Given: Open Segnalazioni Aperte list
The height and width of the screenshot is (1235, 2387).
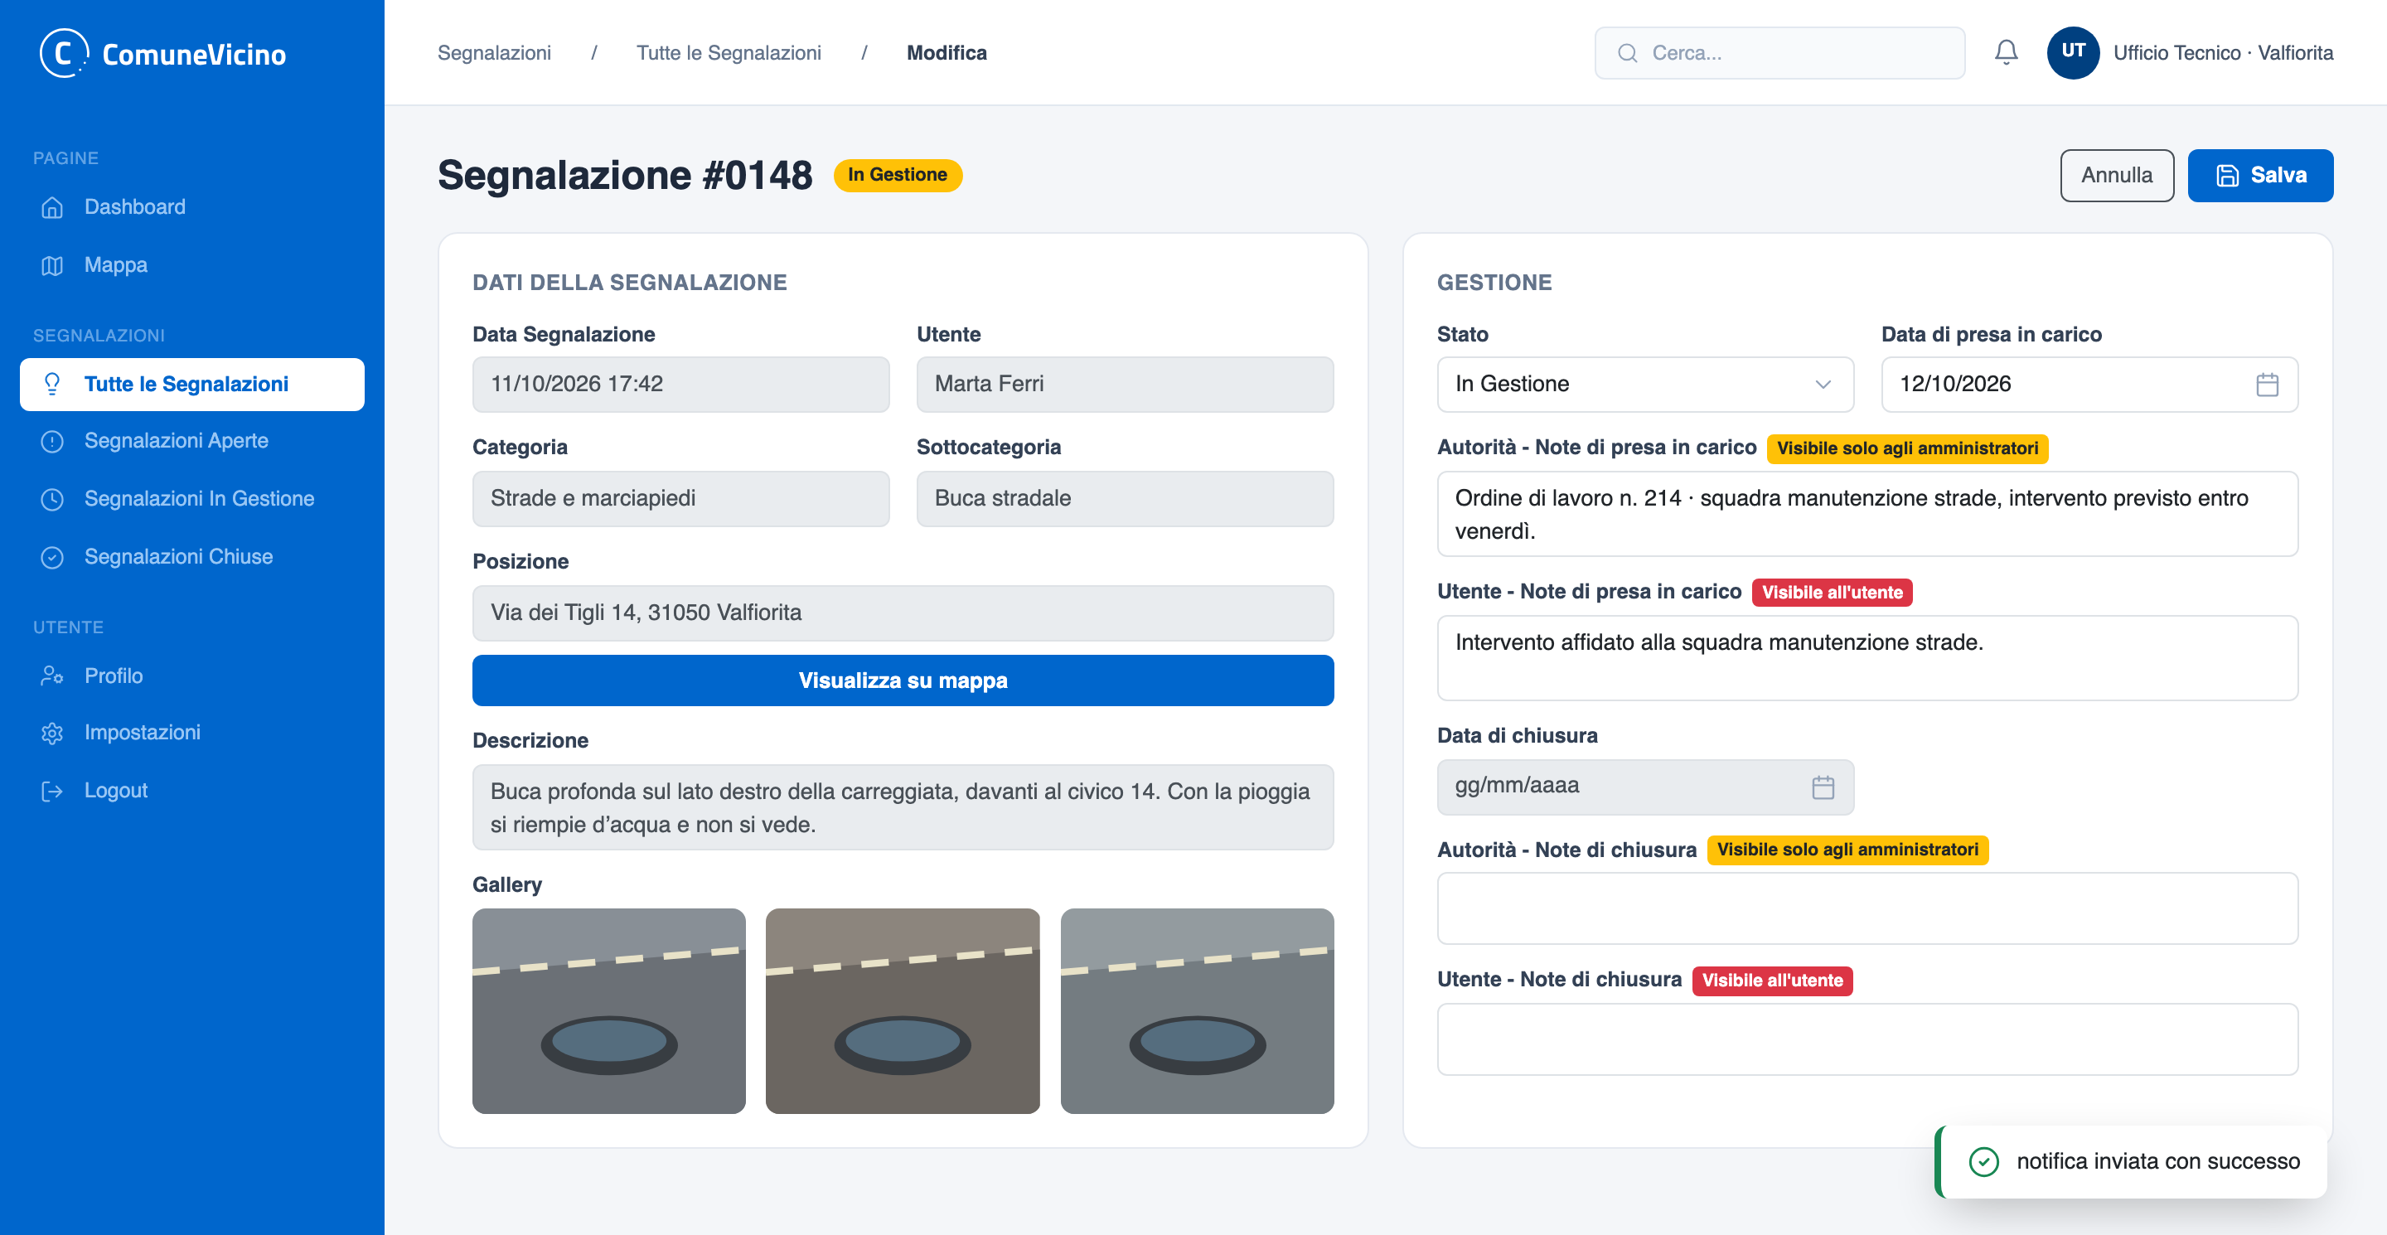Looking at the screenshot, I should 191,441.
